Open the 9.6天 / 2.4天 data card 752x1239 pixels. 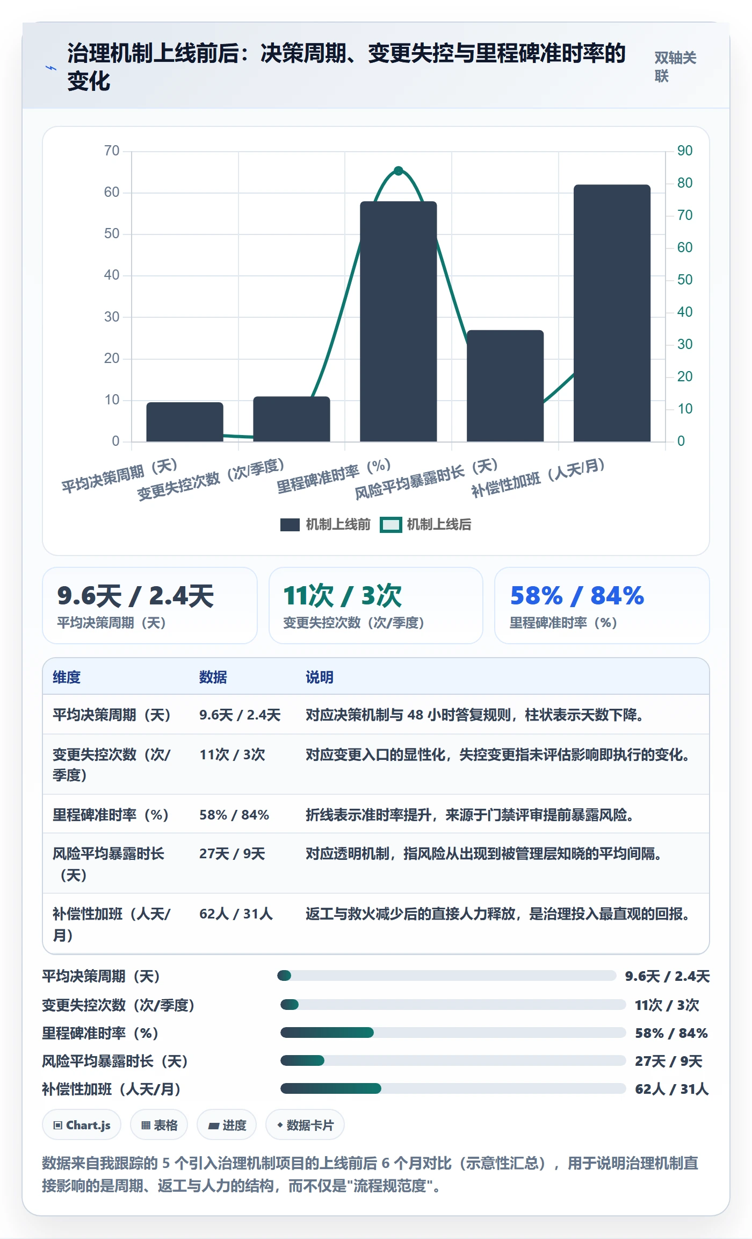[150, 606]
